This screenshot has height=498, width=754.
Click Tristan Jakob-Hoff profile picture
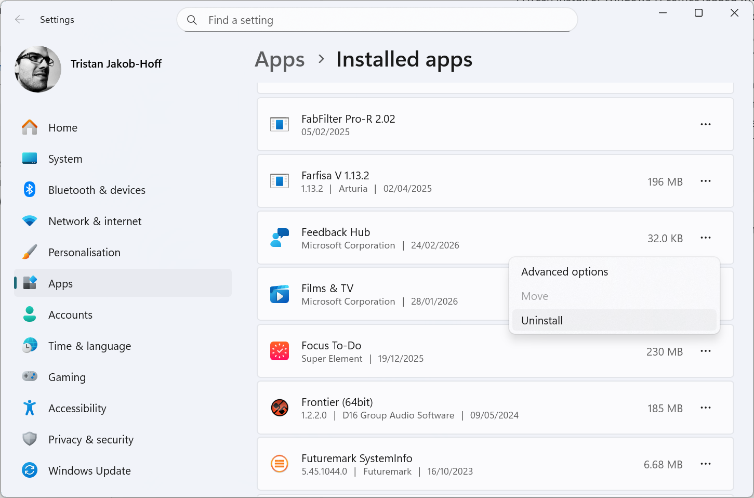tap(38, 69)
